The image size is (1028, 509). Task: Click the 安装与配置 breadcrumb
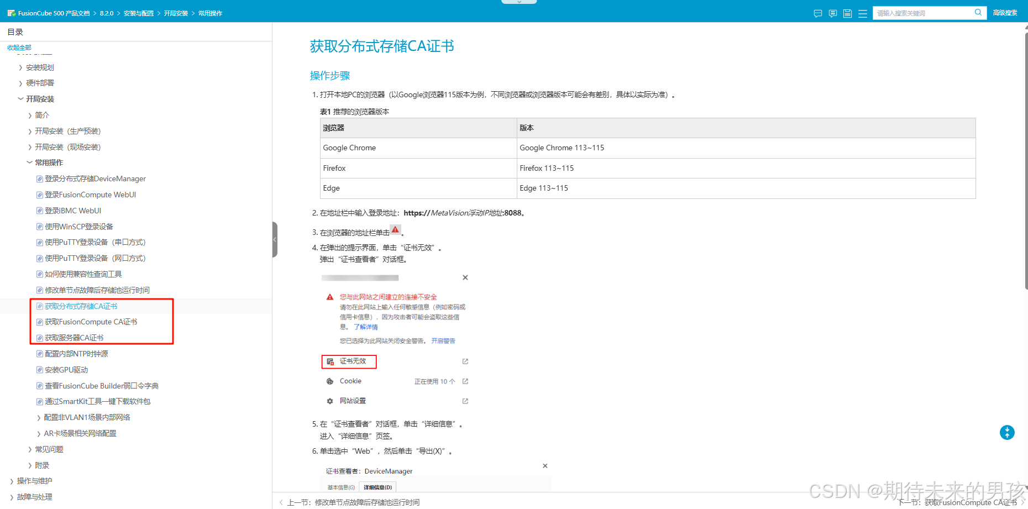(x=139, y=13)
